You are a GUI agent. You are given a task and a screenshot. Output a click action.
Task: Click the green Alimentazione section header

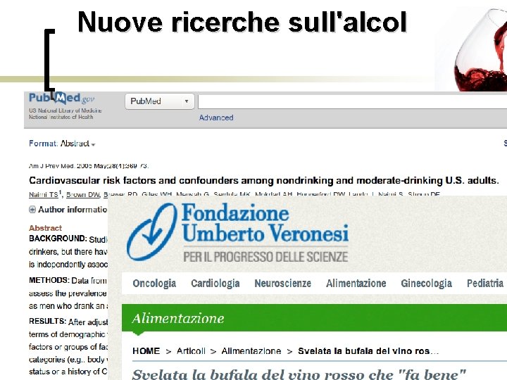click(x=314, y=318)
